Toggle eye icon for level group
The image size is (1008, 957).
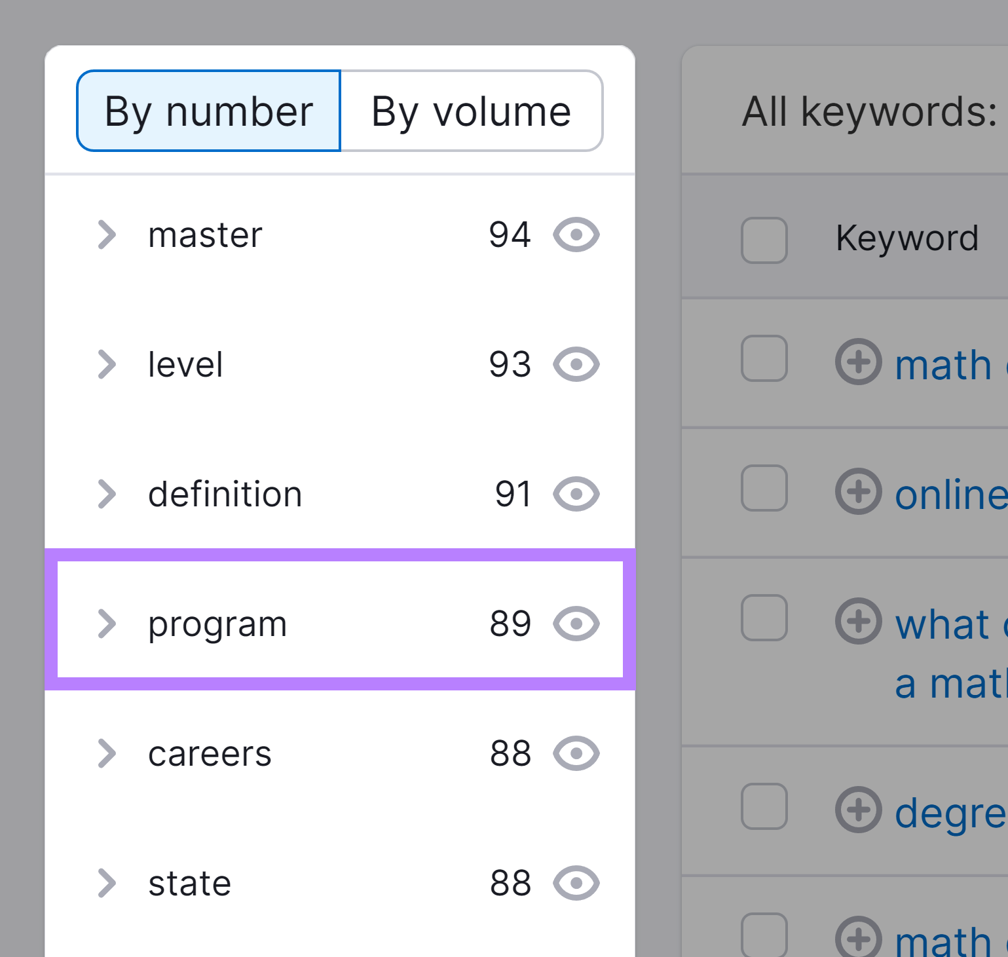pos(576,364)
